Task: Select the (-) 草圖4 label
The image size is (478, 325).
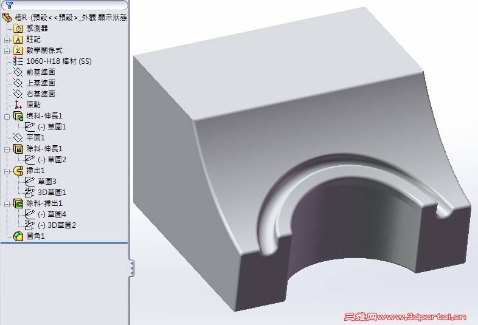Action: point(52,214)
